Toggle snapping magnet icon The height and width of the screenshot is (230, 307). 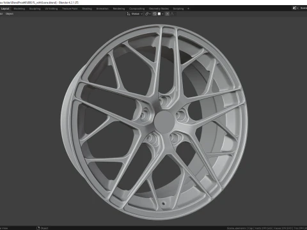pos(155,14)
